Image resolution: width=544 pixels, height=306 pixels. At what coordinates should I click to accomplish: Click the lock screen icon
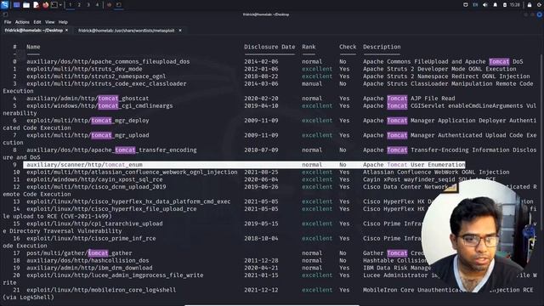pos(530,5)
